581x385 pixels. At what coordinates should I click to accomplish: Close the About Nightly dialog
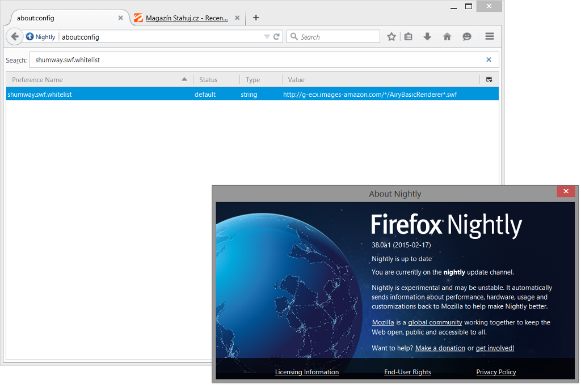point(566,191)
